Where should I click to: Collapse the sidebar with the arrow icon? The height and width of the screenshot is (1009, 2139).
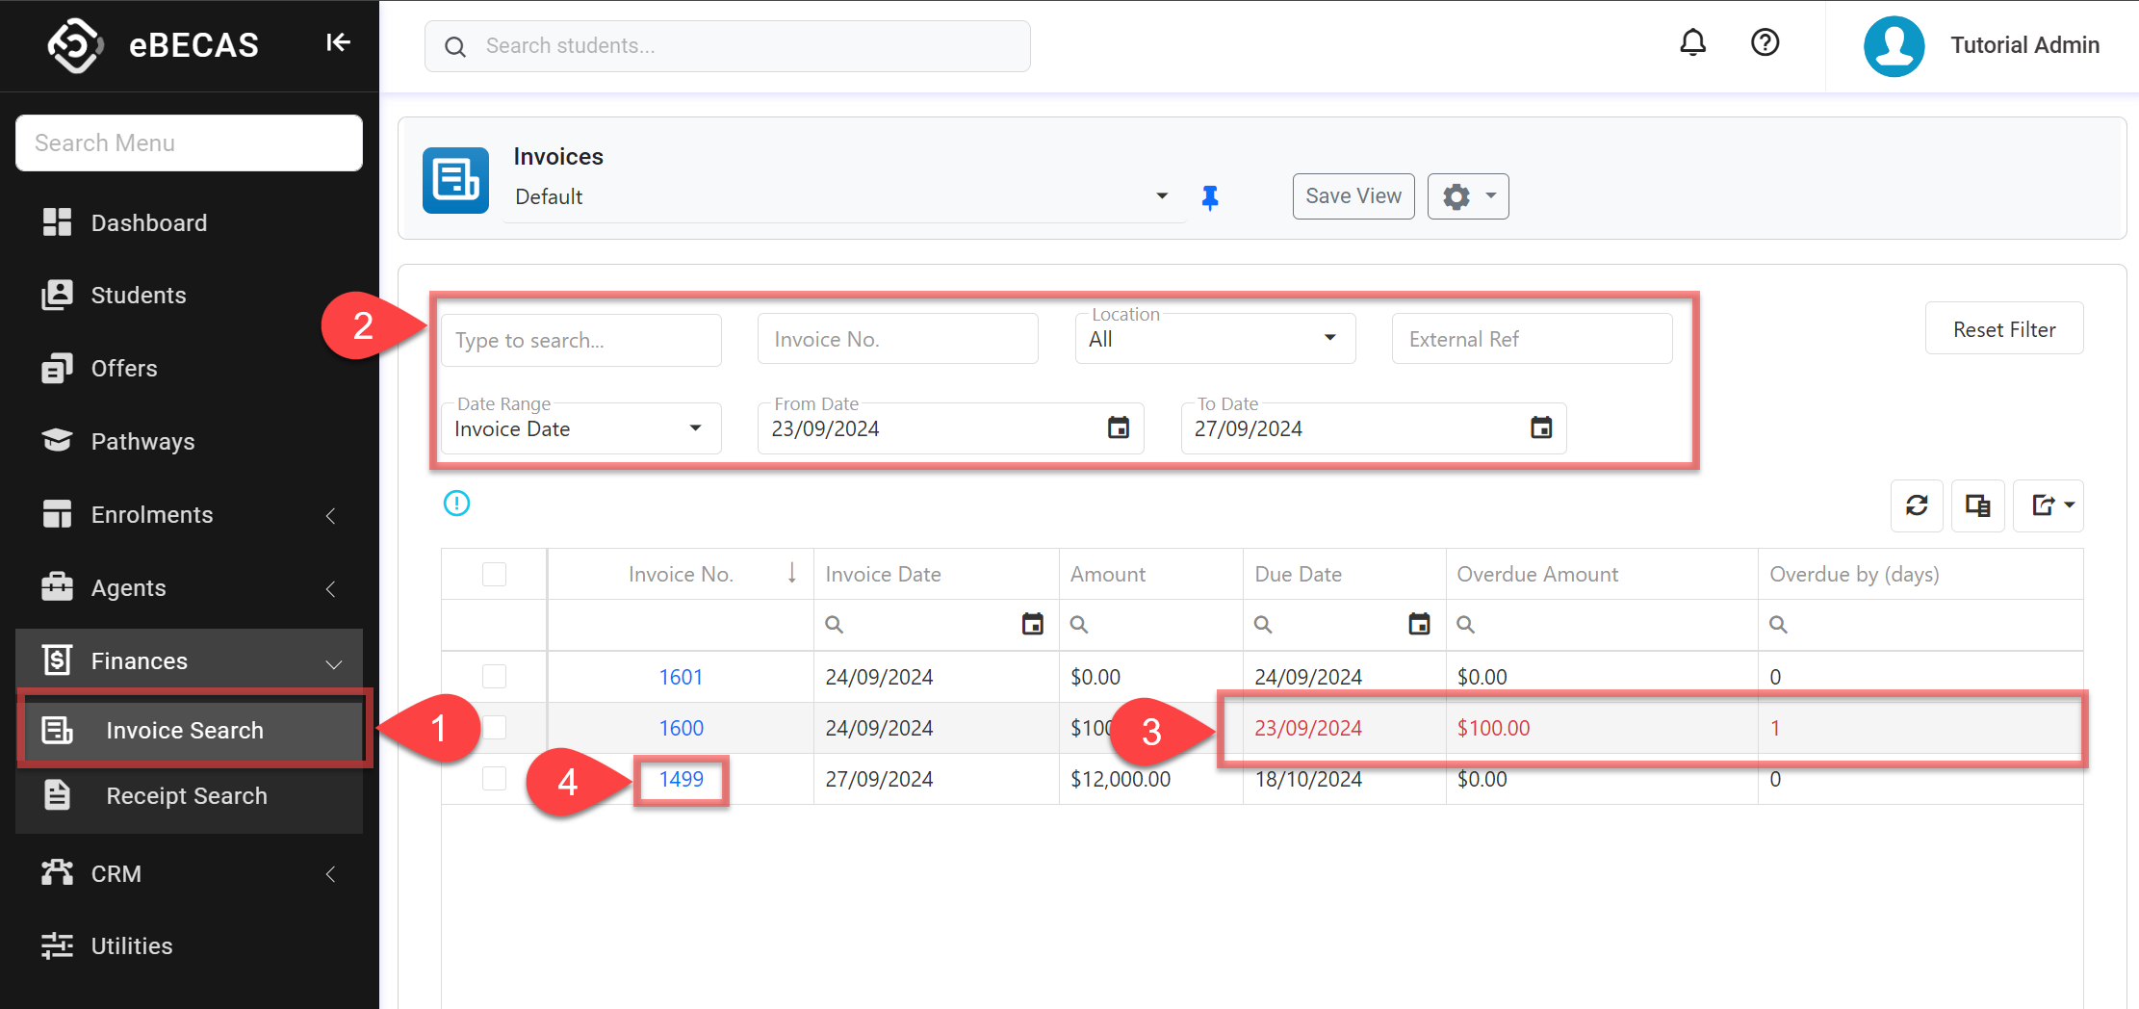(x=338, y=42)
